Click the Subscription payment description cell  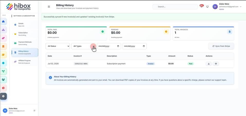pos(116,64)
